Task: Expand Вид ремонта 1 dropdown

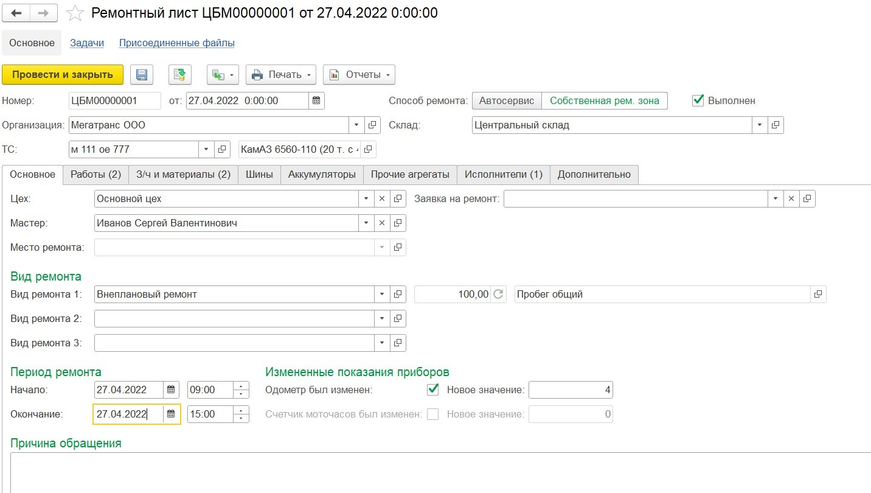Action: pos(381,295)
